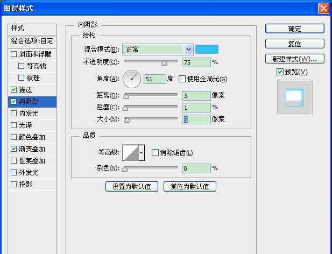The image size is (332, 254).
Task: Open the contour picker dropdown arrow
Action: (142, 153)
